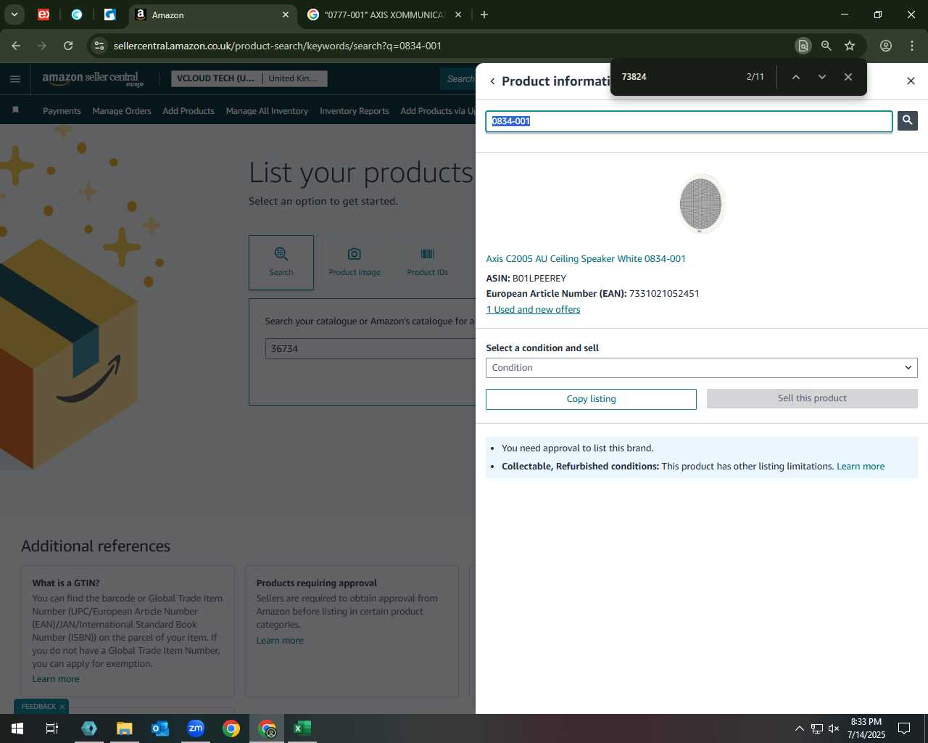Select the Product IDs option
This screenshot has width=928, height=743.
coord(427,262)
